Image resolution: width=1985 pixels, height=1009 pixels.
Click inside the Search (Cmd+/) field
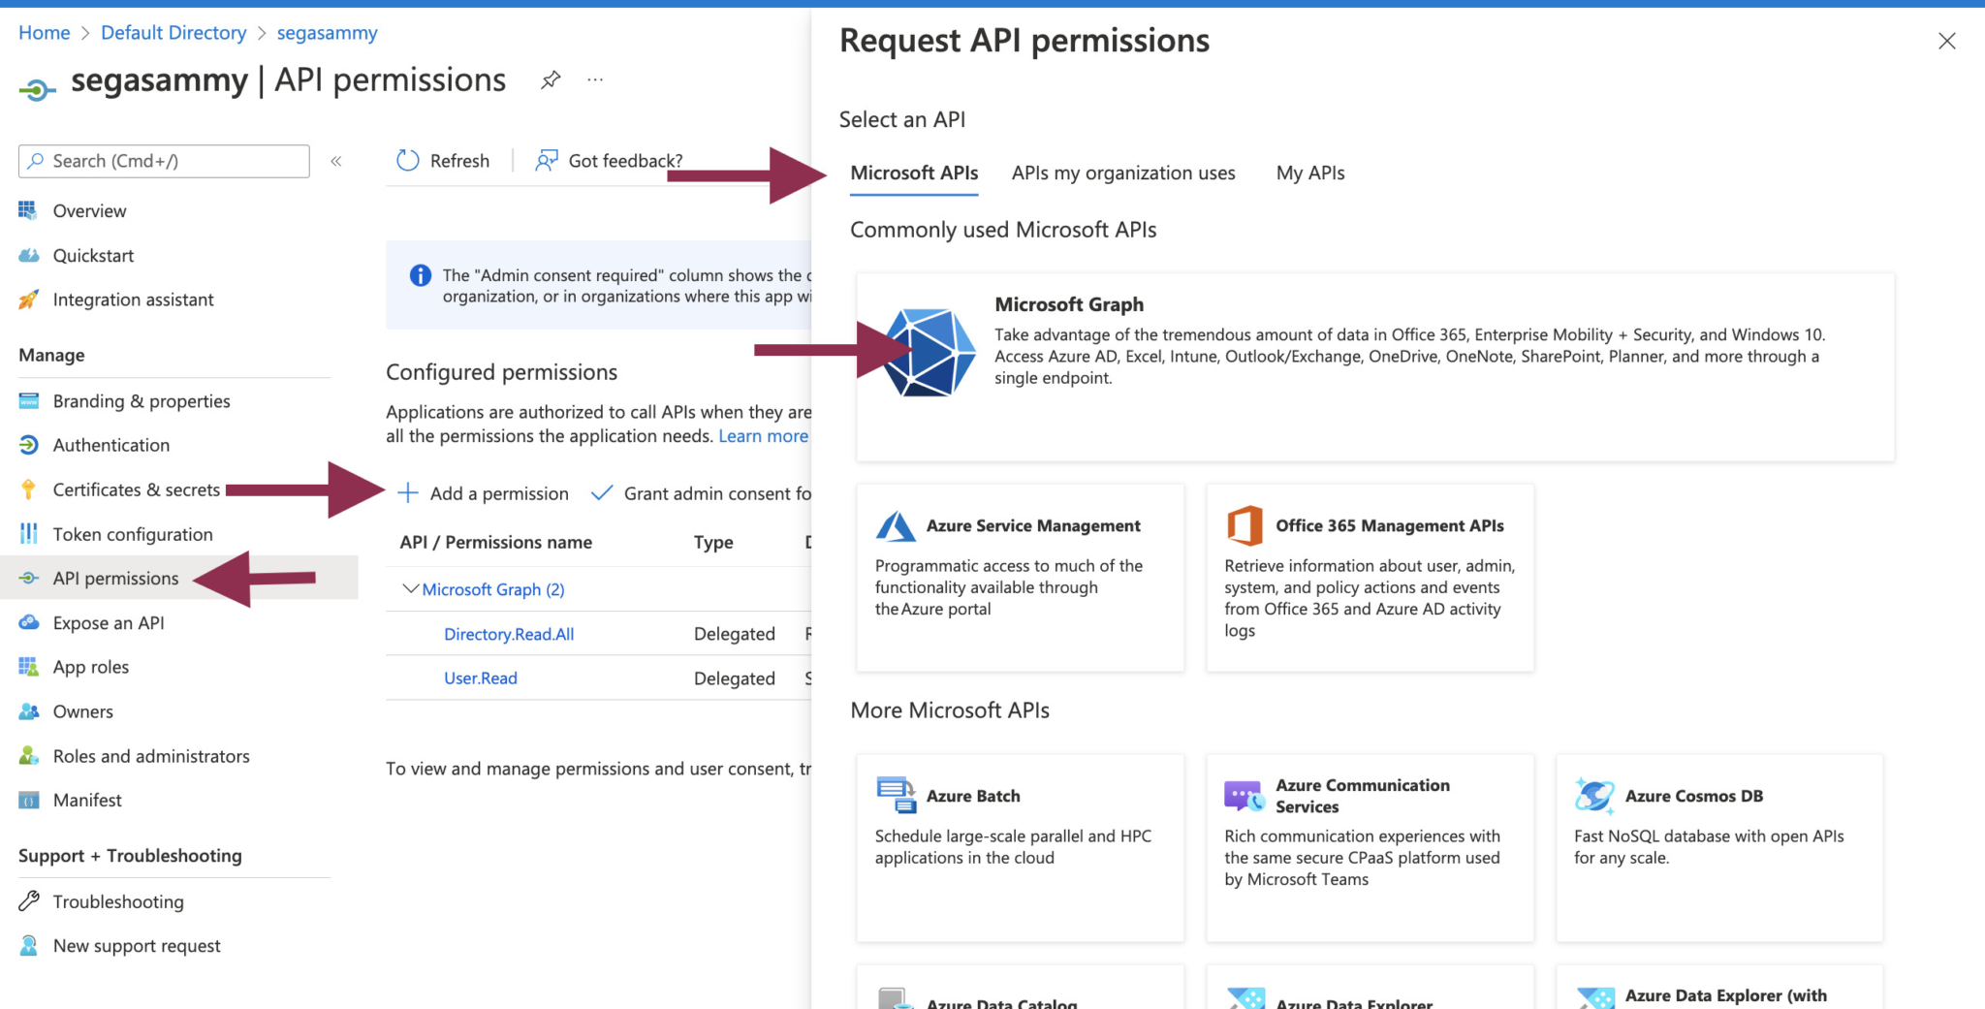(x=163, y=161)
